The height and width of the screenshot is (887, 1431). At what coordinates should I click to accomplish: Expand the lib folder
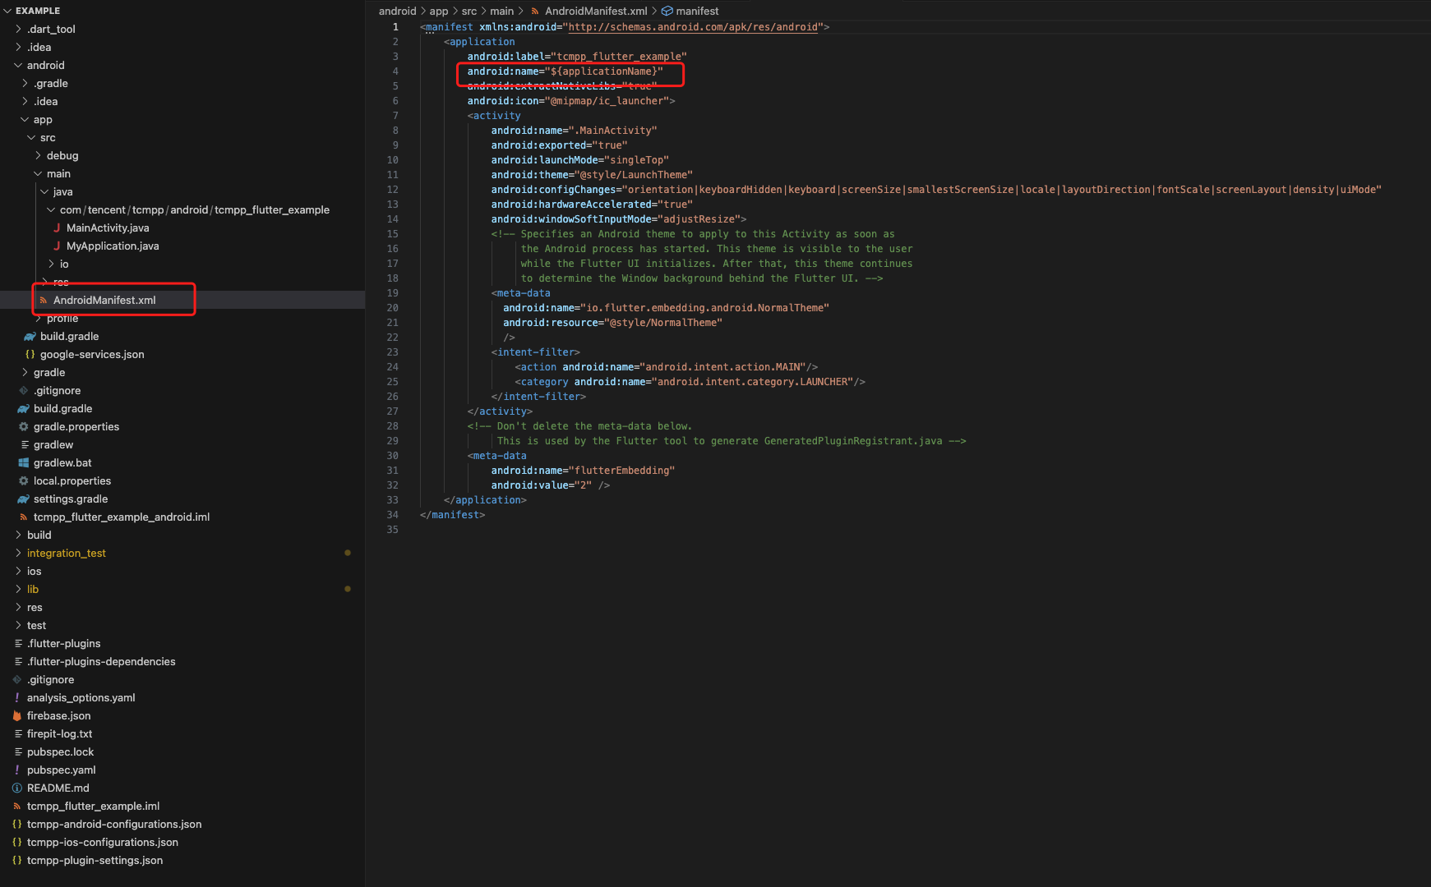18,589
